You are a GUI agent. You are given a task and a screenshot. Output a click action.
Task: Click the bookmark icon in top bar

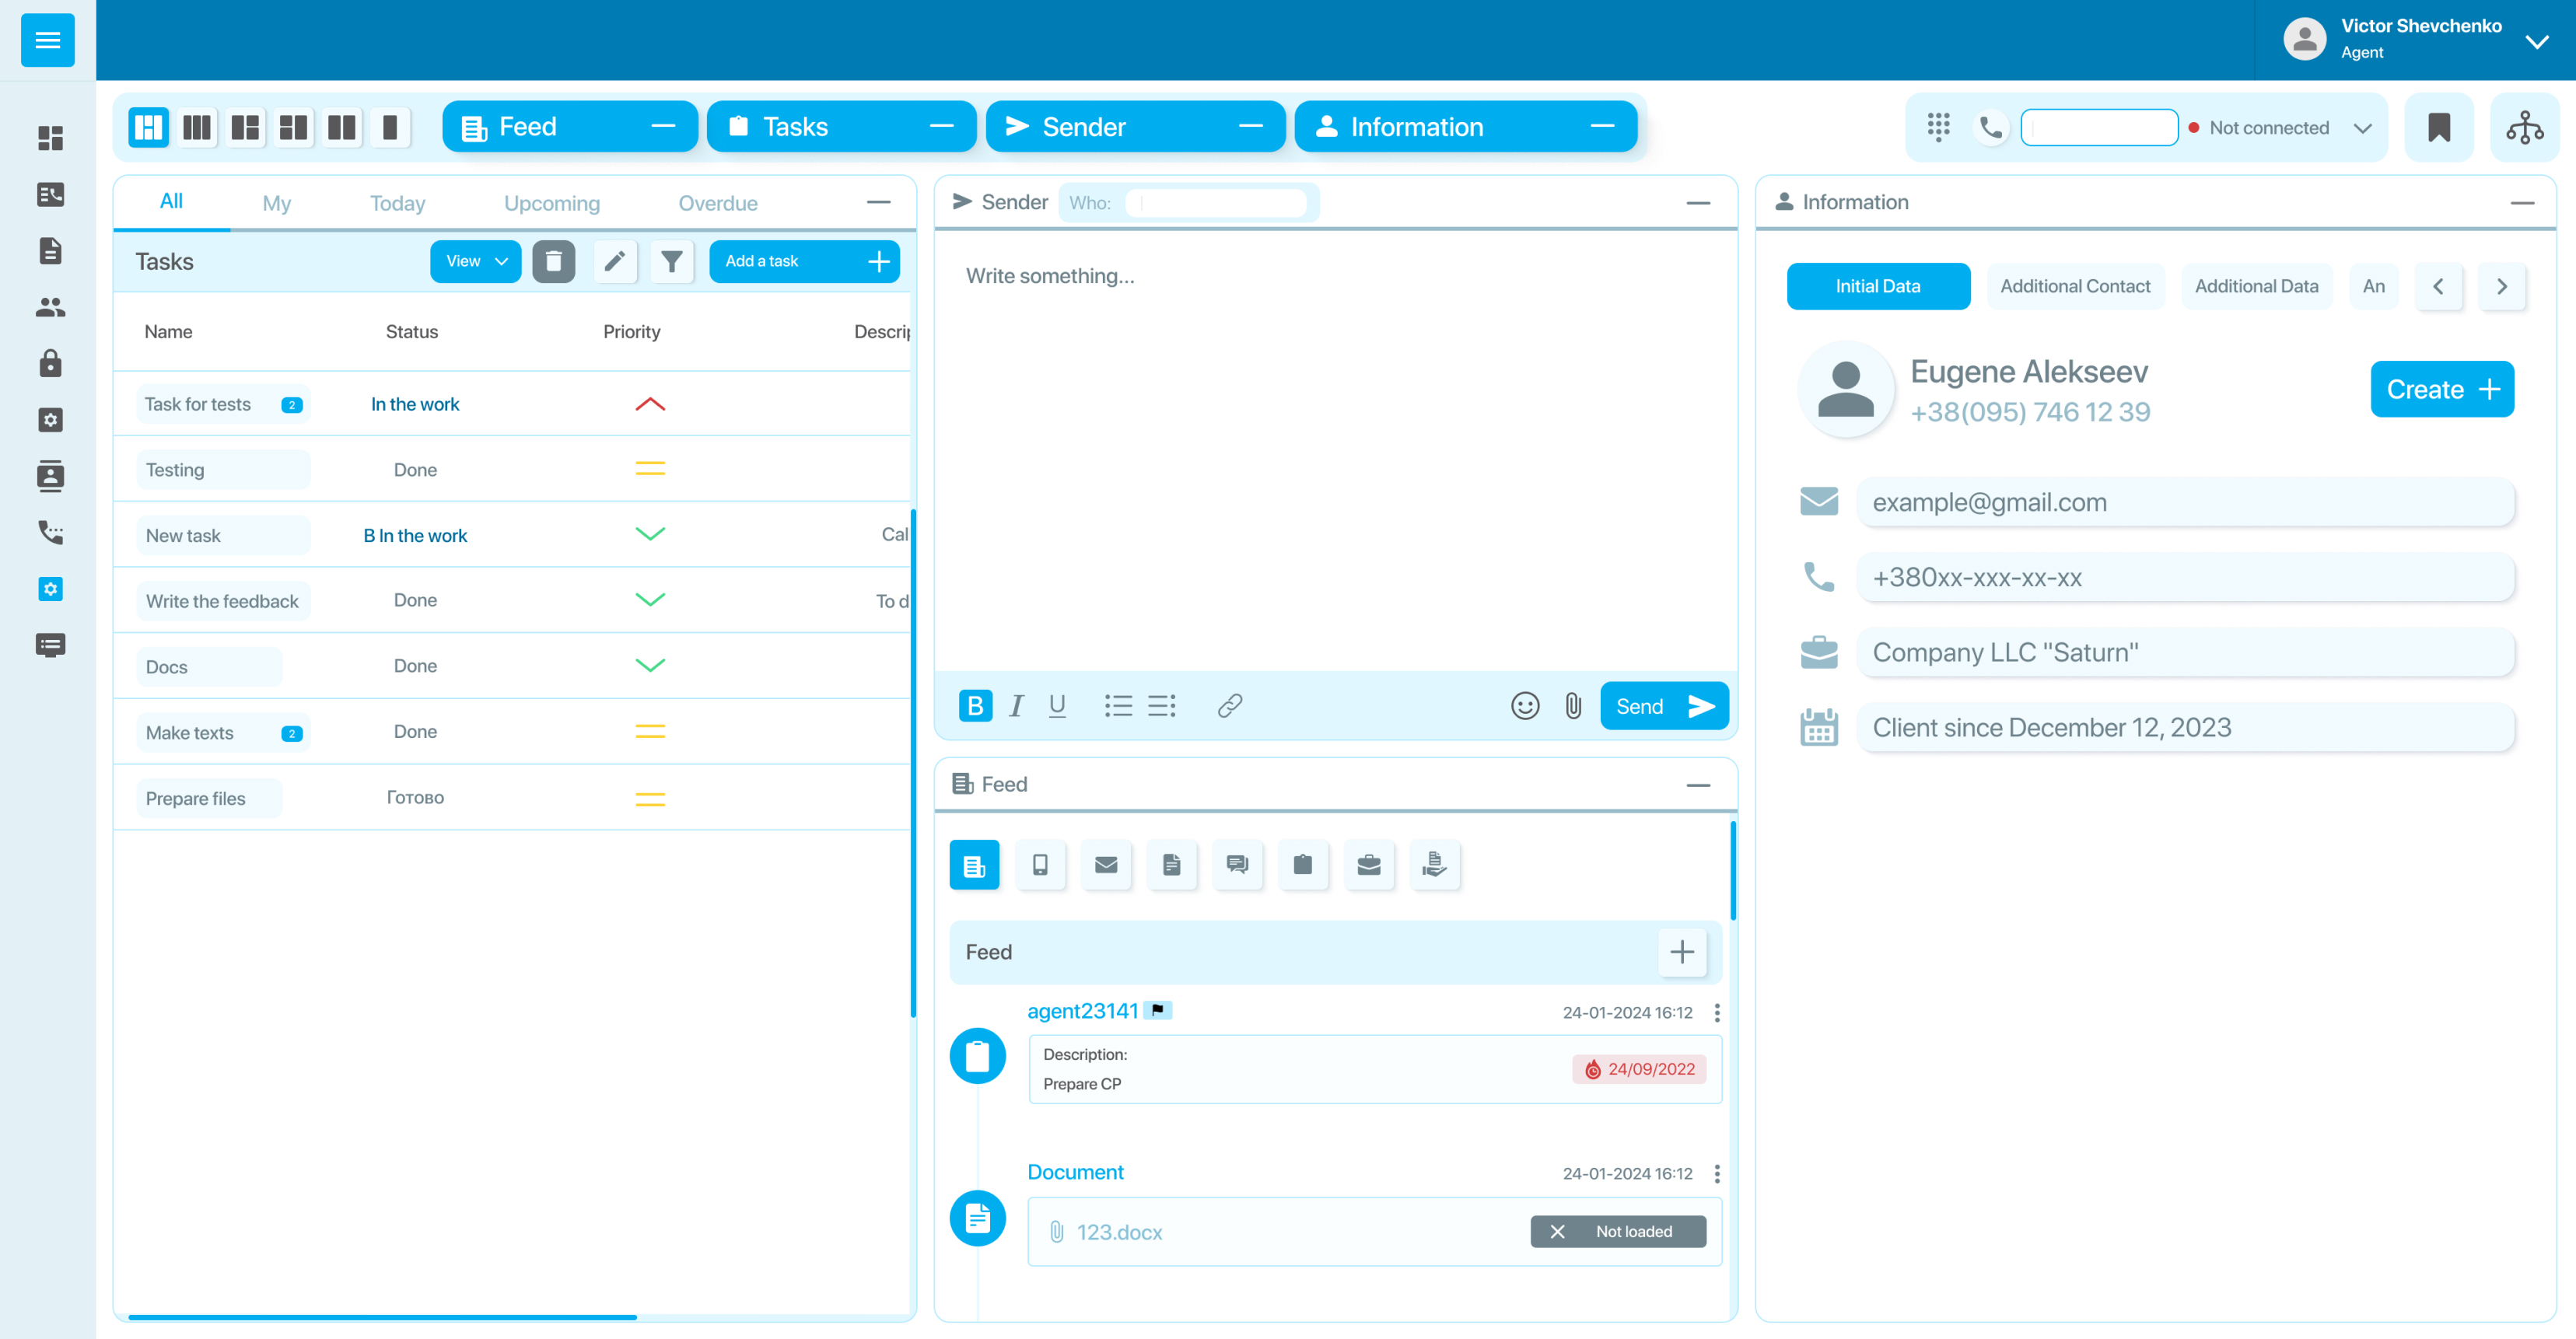[2438, 127]
